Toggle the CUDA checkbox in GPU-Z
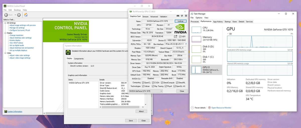 [153, 82]
